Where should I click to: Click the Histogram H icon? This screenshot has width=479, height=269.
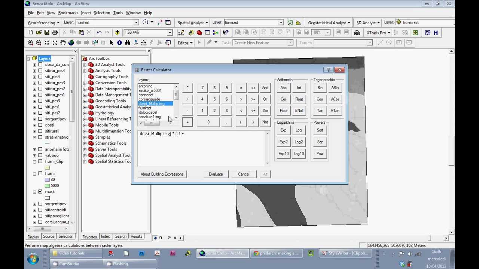pos(436,33)
